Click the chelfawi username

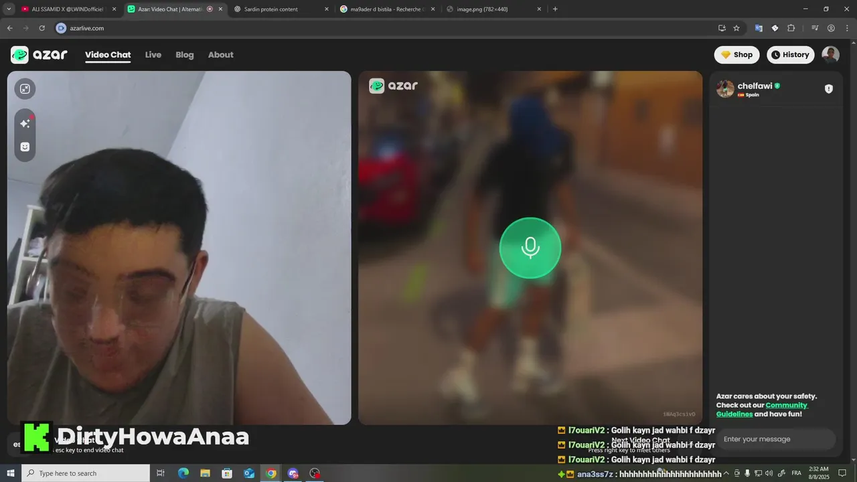tap(755, 86)
